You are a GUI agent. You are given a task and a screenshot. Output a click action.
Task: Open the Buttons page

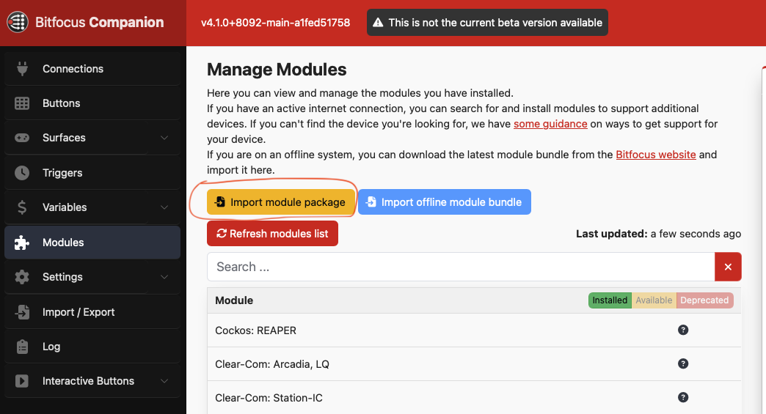coord(92,103)
